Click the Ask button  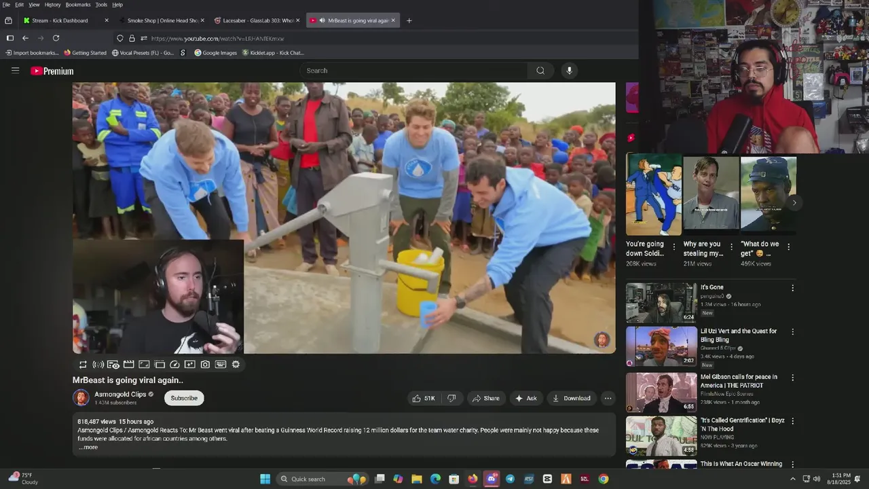point(526,399)
